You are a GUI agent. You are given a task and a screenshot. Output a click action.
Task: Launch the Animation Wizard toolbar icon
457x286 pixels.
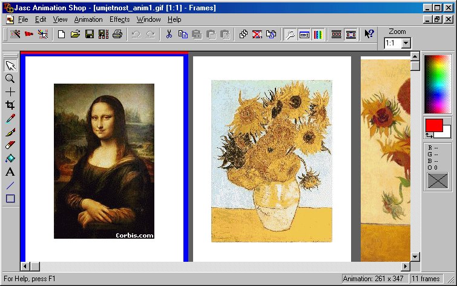15,35
